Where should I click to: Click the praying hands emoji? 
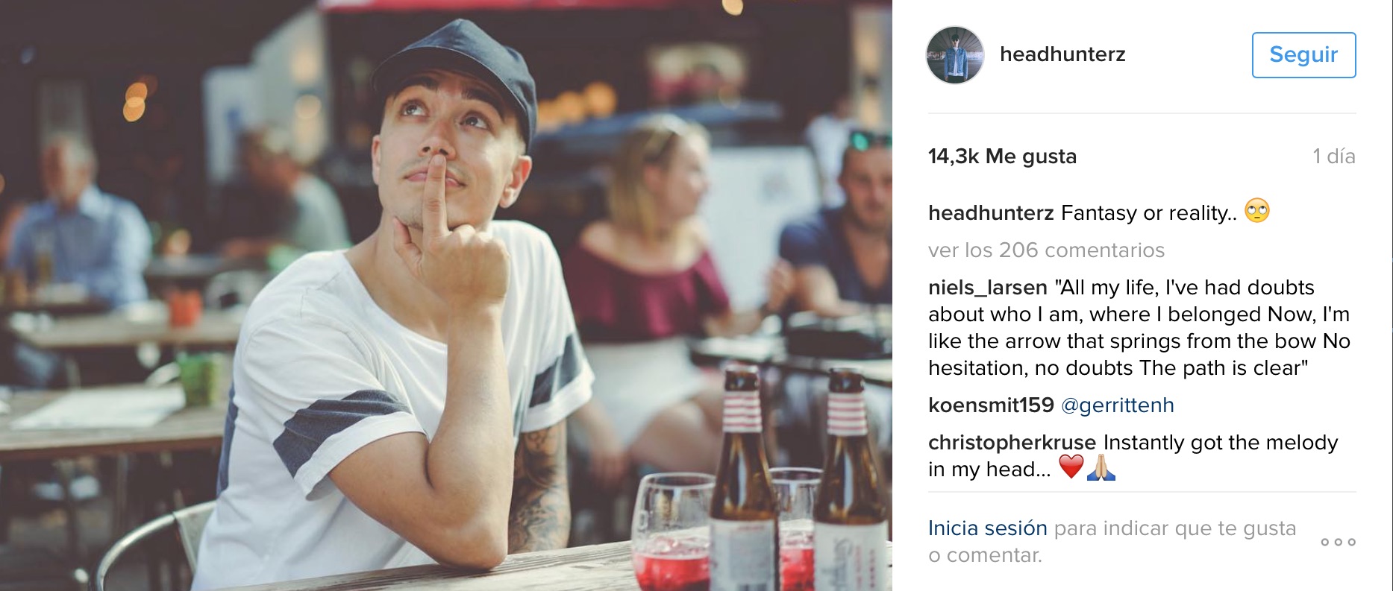click(1101, 467)
